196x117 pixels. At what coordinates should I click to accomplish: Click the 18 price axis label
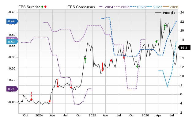click(182, 40)
